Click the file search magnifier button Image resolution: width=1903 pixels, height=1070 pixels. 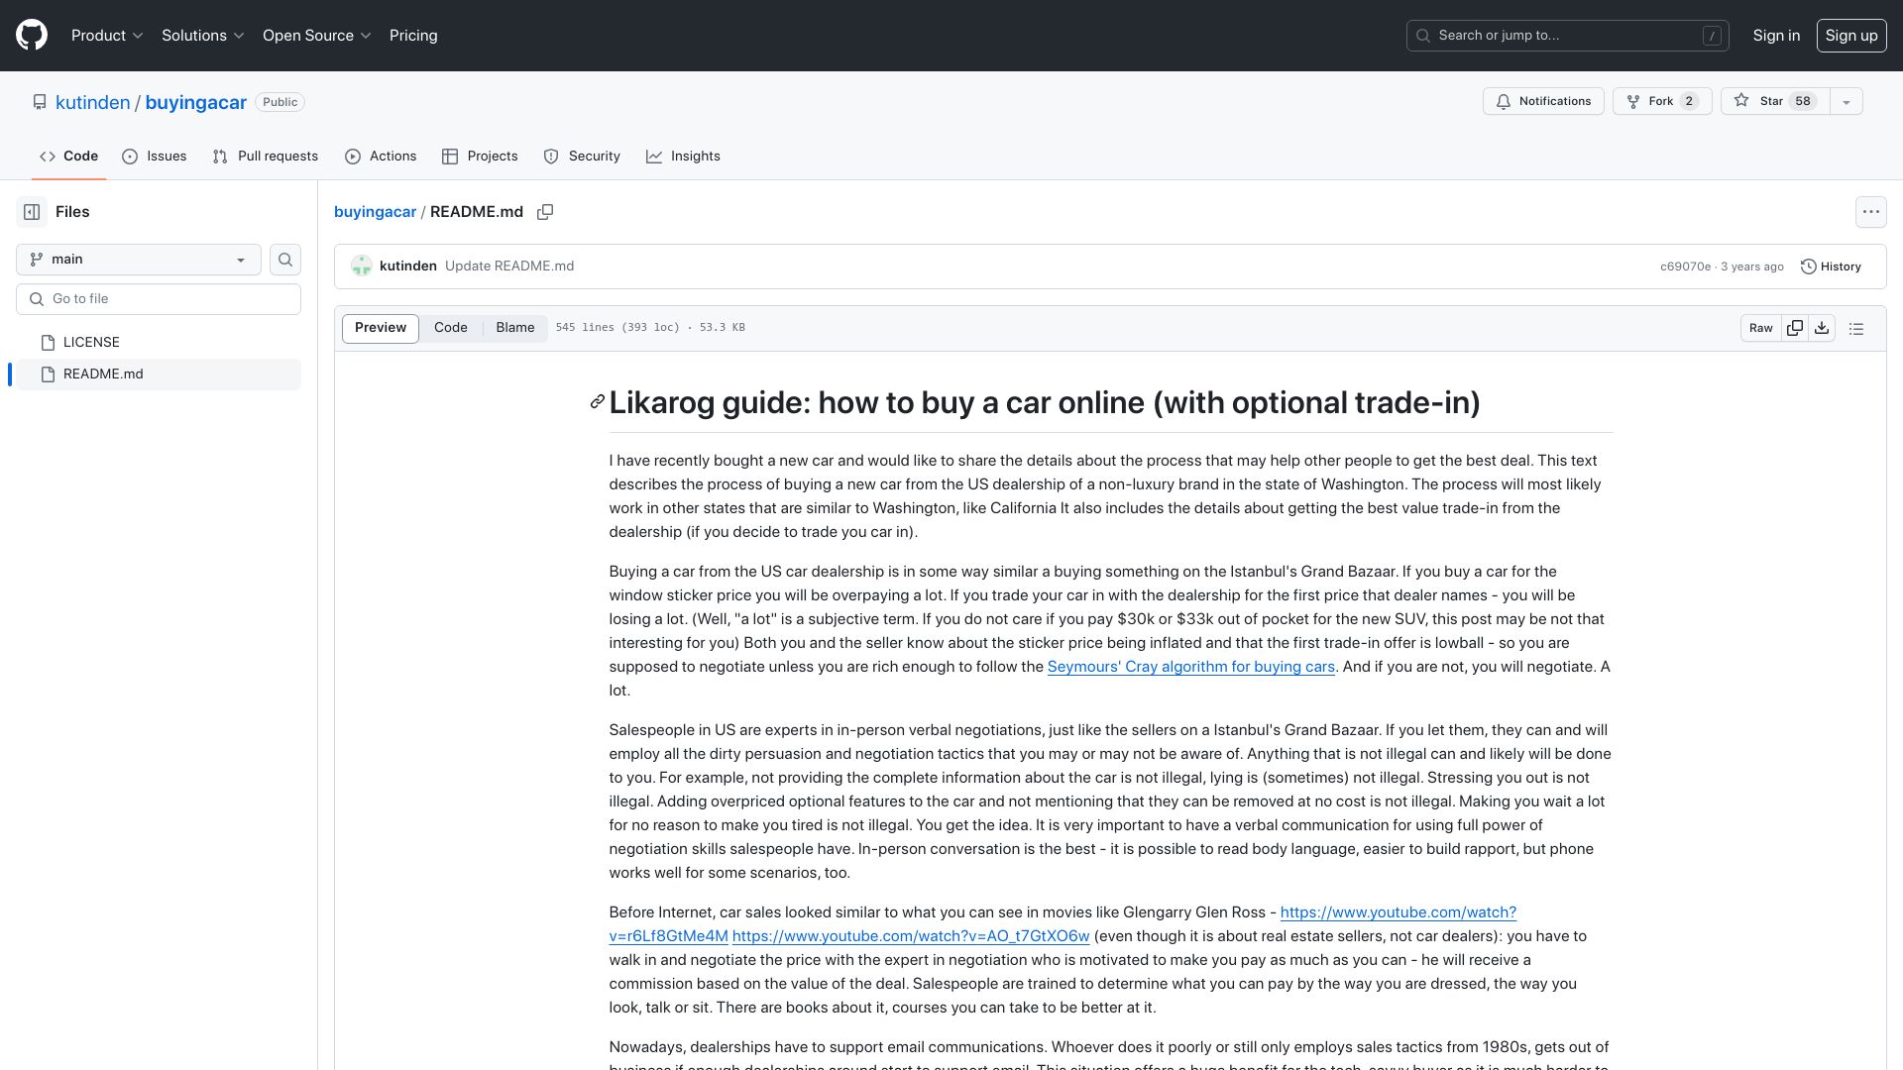(285, 260)
